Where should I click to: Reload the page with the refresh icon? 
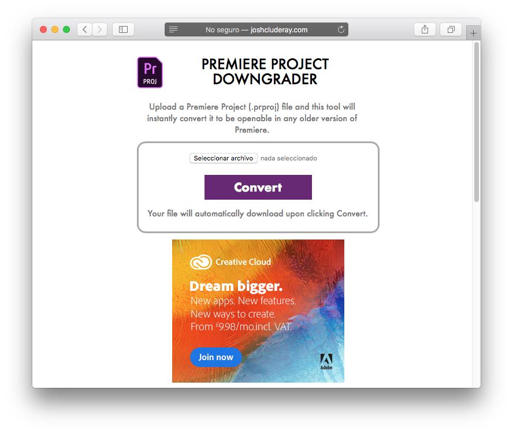tap(341, 29)
